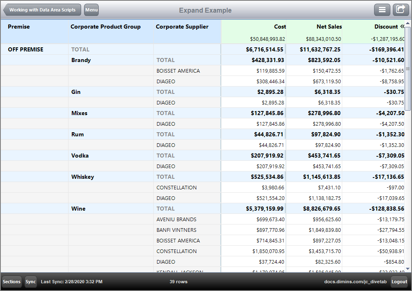Open the Menu button

[91, 9]
